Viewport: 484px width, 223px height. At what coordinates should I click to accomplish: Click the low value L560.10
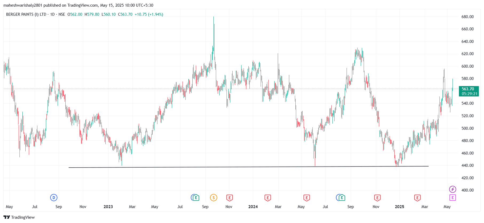pos(109,14)
